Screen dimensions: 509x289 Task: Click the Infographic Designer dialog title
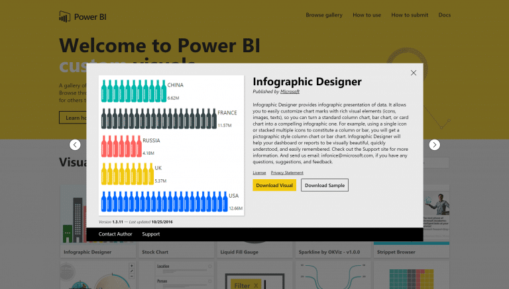307,81
